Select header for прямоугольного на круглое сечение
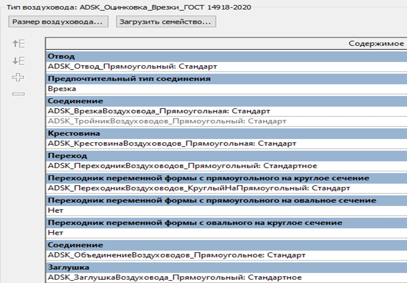 coord(227,178)
